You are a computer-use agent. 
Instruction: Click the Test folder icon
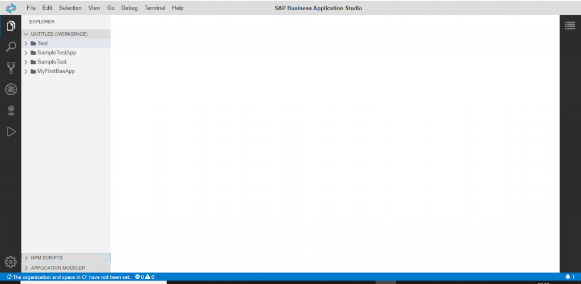[x=33, y=43]
